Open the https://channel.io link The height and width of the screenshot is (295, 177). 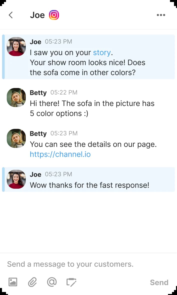click(x=60, y=154)
